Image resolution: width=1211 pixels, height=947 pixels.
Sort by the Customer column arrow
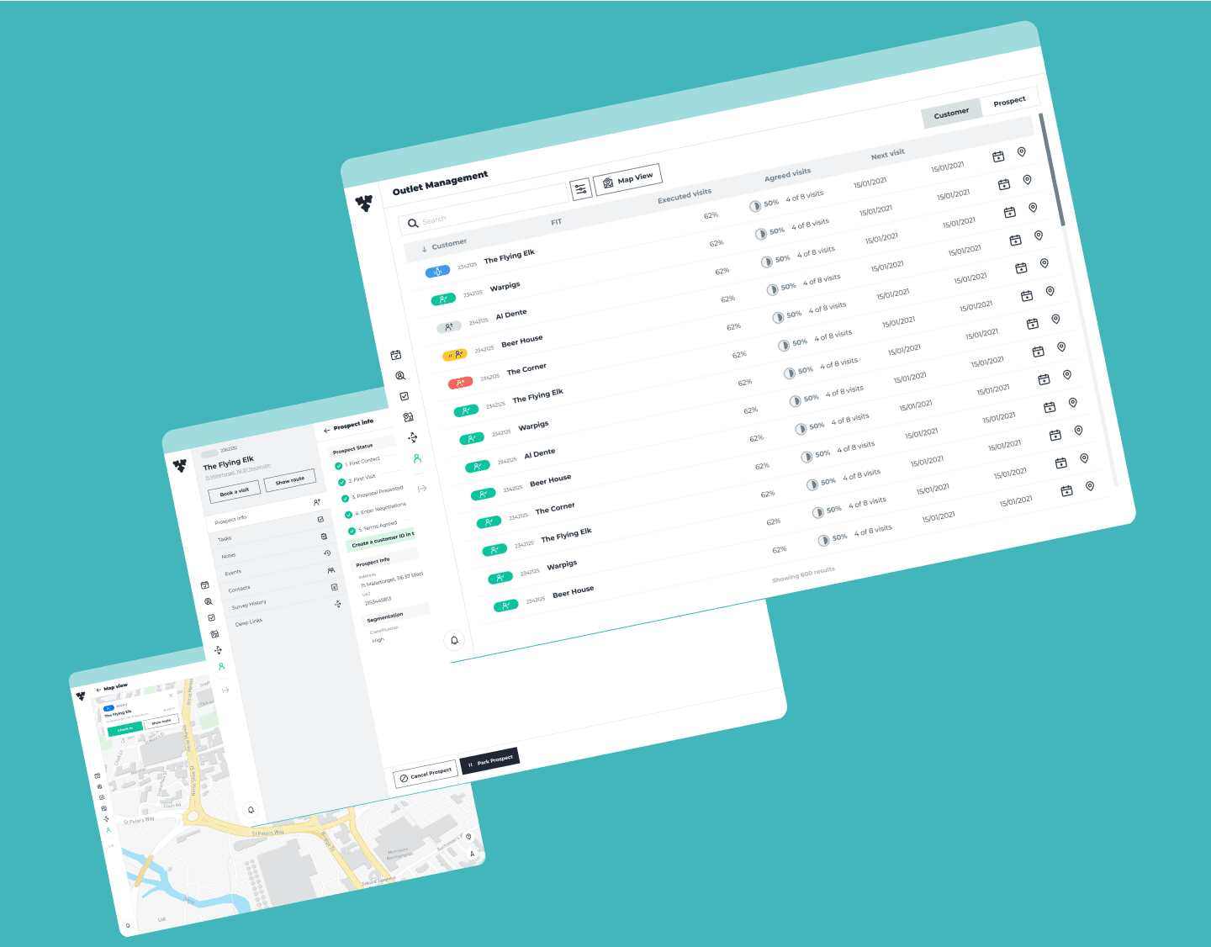424,248
